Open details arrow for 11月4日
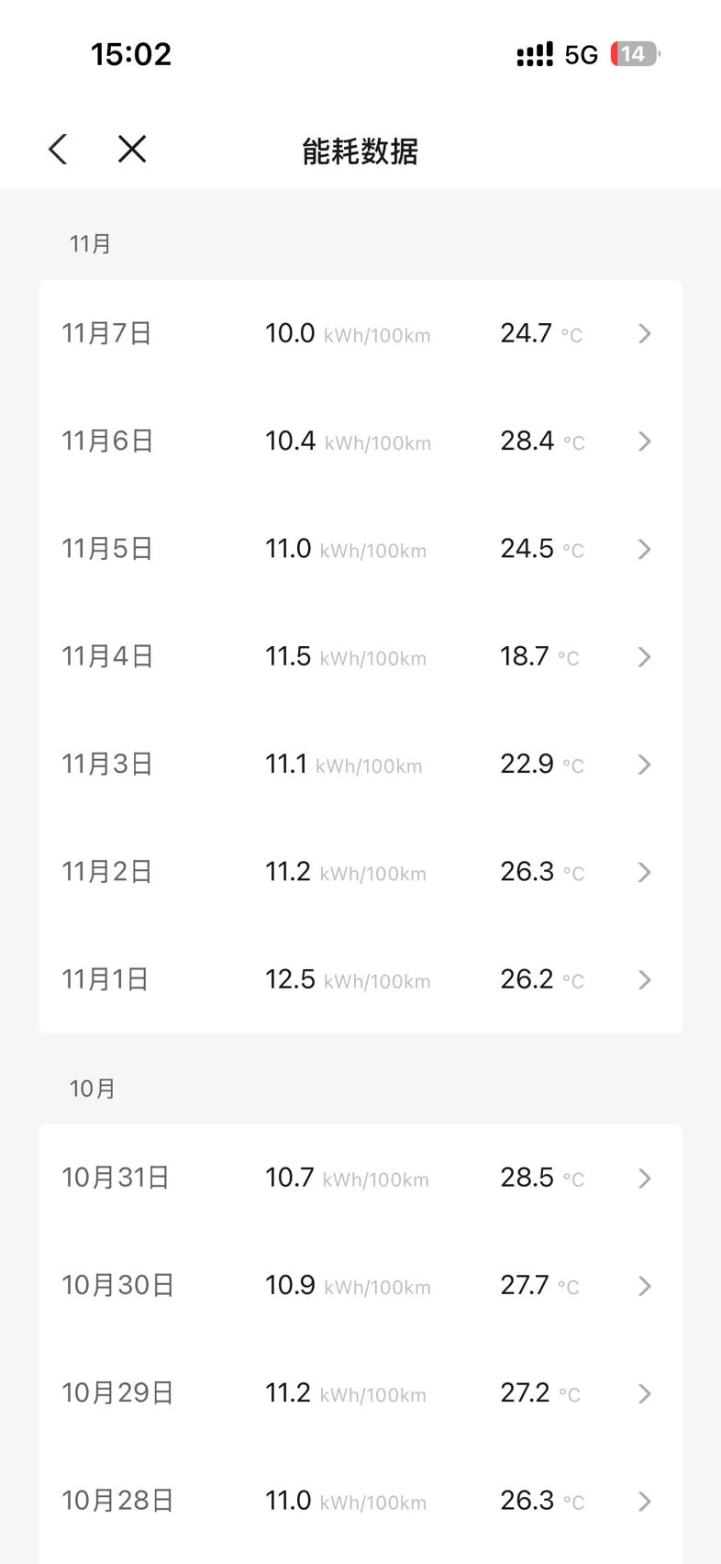721x1564 pixels. click(644, 657)
